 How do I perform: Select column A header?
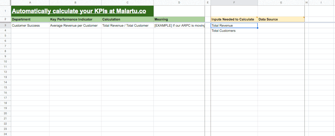point(30,3)
